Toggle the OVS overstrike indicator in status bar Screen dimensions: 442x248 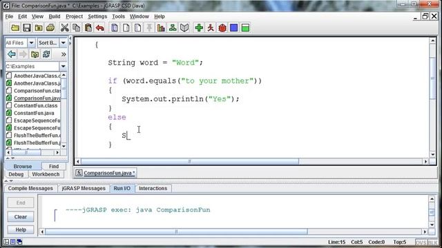[421, 242]
